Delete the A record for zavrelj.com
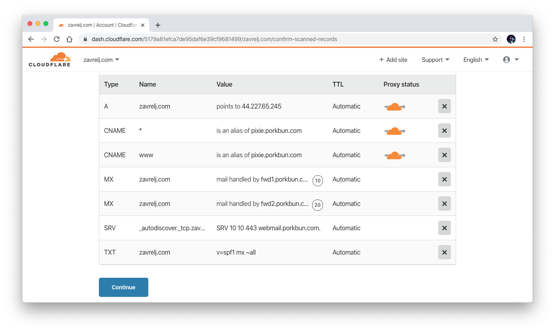Image resolution: width=555 pixels, height=332 pixels. [444, 106]
